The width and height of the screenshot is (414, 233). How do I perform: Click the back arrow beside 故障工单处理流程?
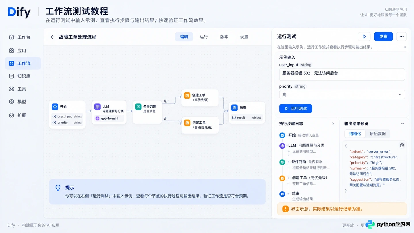click(53, 37)
